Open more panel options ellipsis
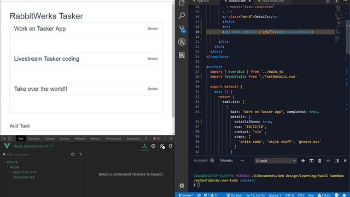350x197 pixels. (x=242, y=160)
